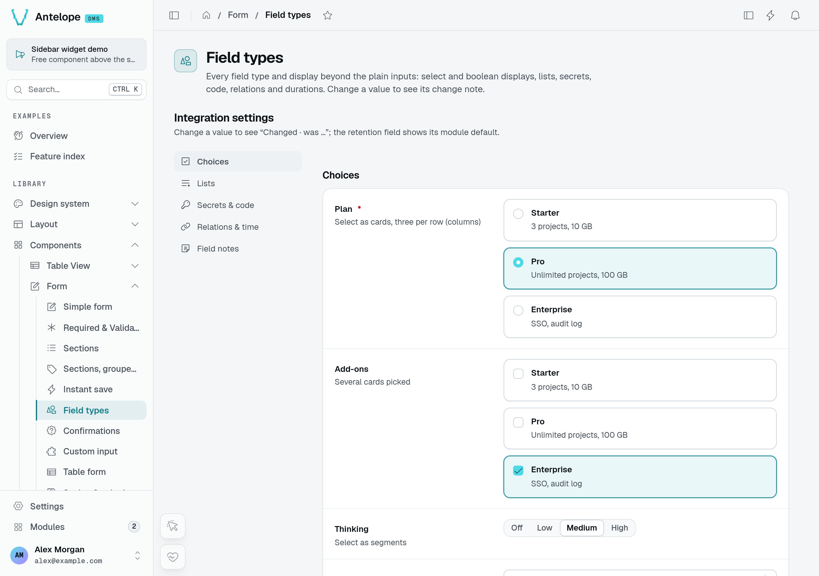Expand the Table View submenu chevron
819x576 pixels.
[x=135, y=266]
